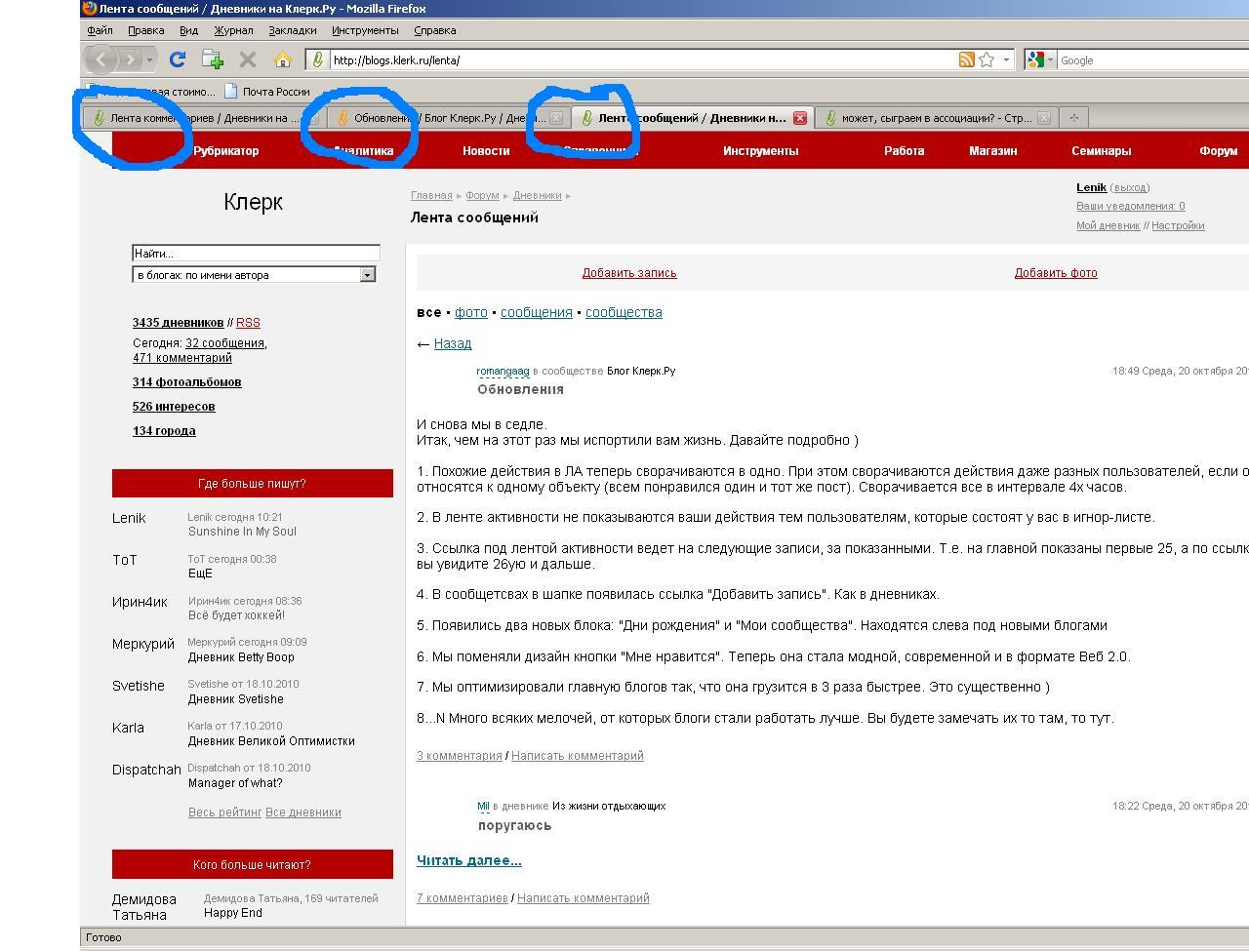Filter the feed by сообщества
This screenshot has width=1249, height=951.
(624, 312)
